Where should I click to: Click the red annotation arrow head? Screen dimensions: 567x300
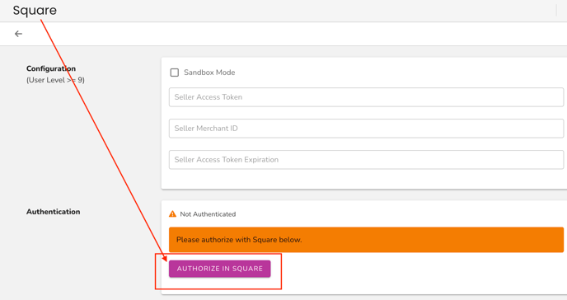pos(165,258)
